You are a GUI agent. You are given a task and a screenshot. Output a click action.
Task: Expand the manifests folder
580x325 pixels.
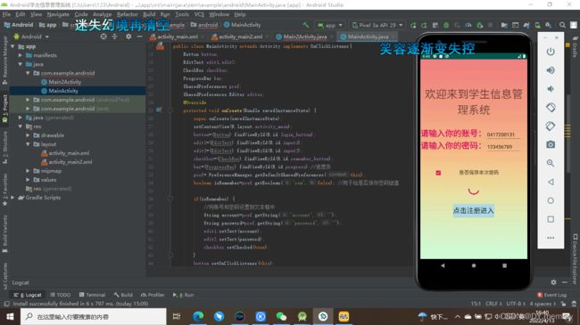pos(21,55)
